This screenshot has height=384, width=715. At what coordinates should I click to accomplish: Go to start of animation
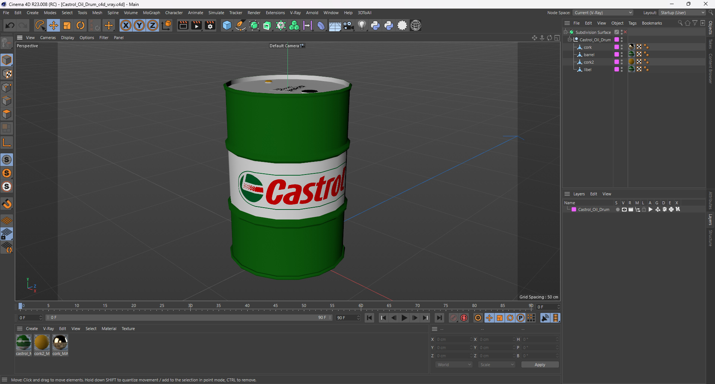369,318
